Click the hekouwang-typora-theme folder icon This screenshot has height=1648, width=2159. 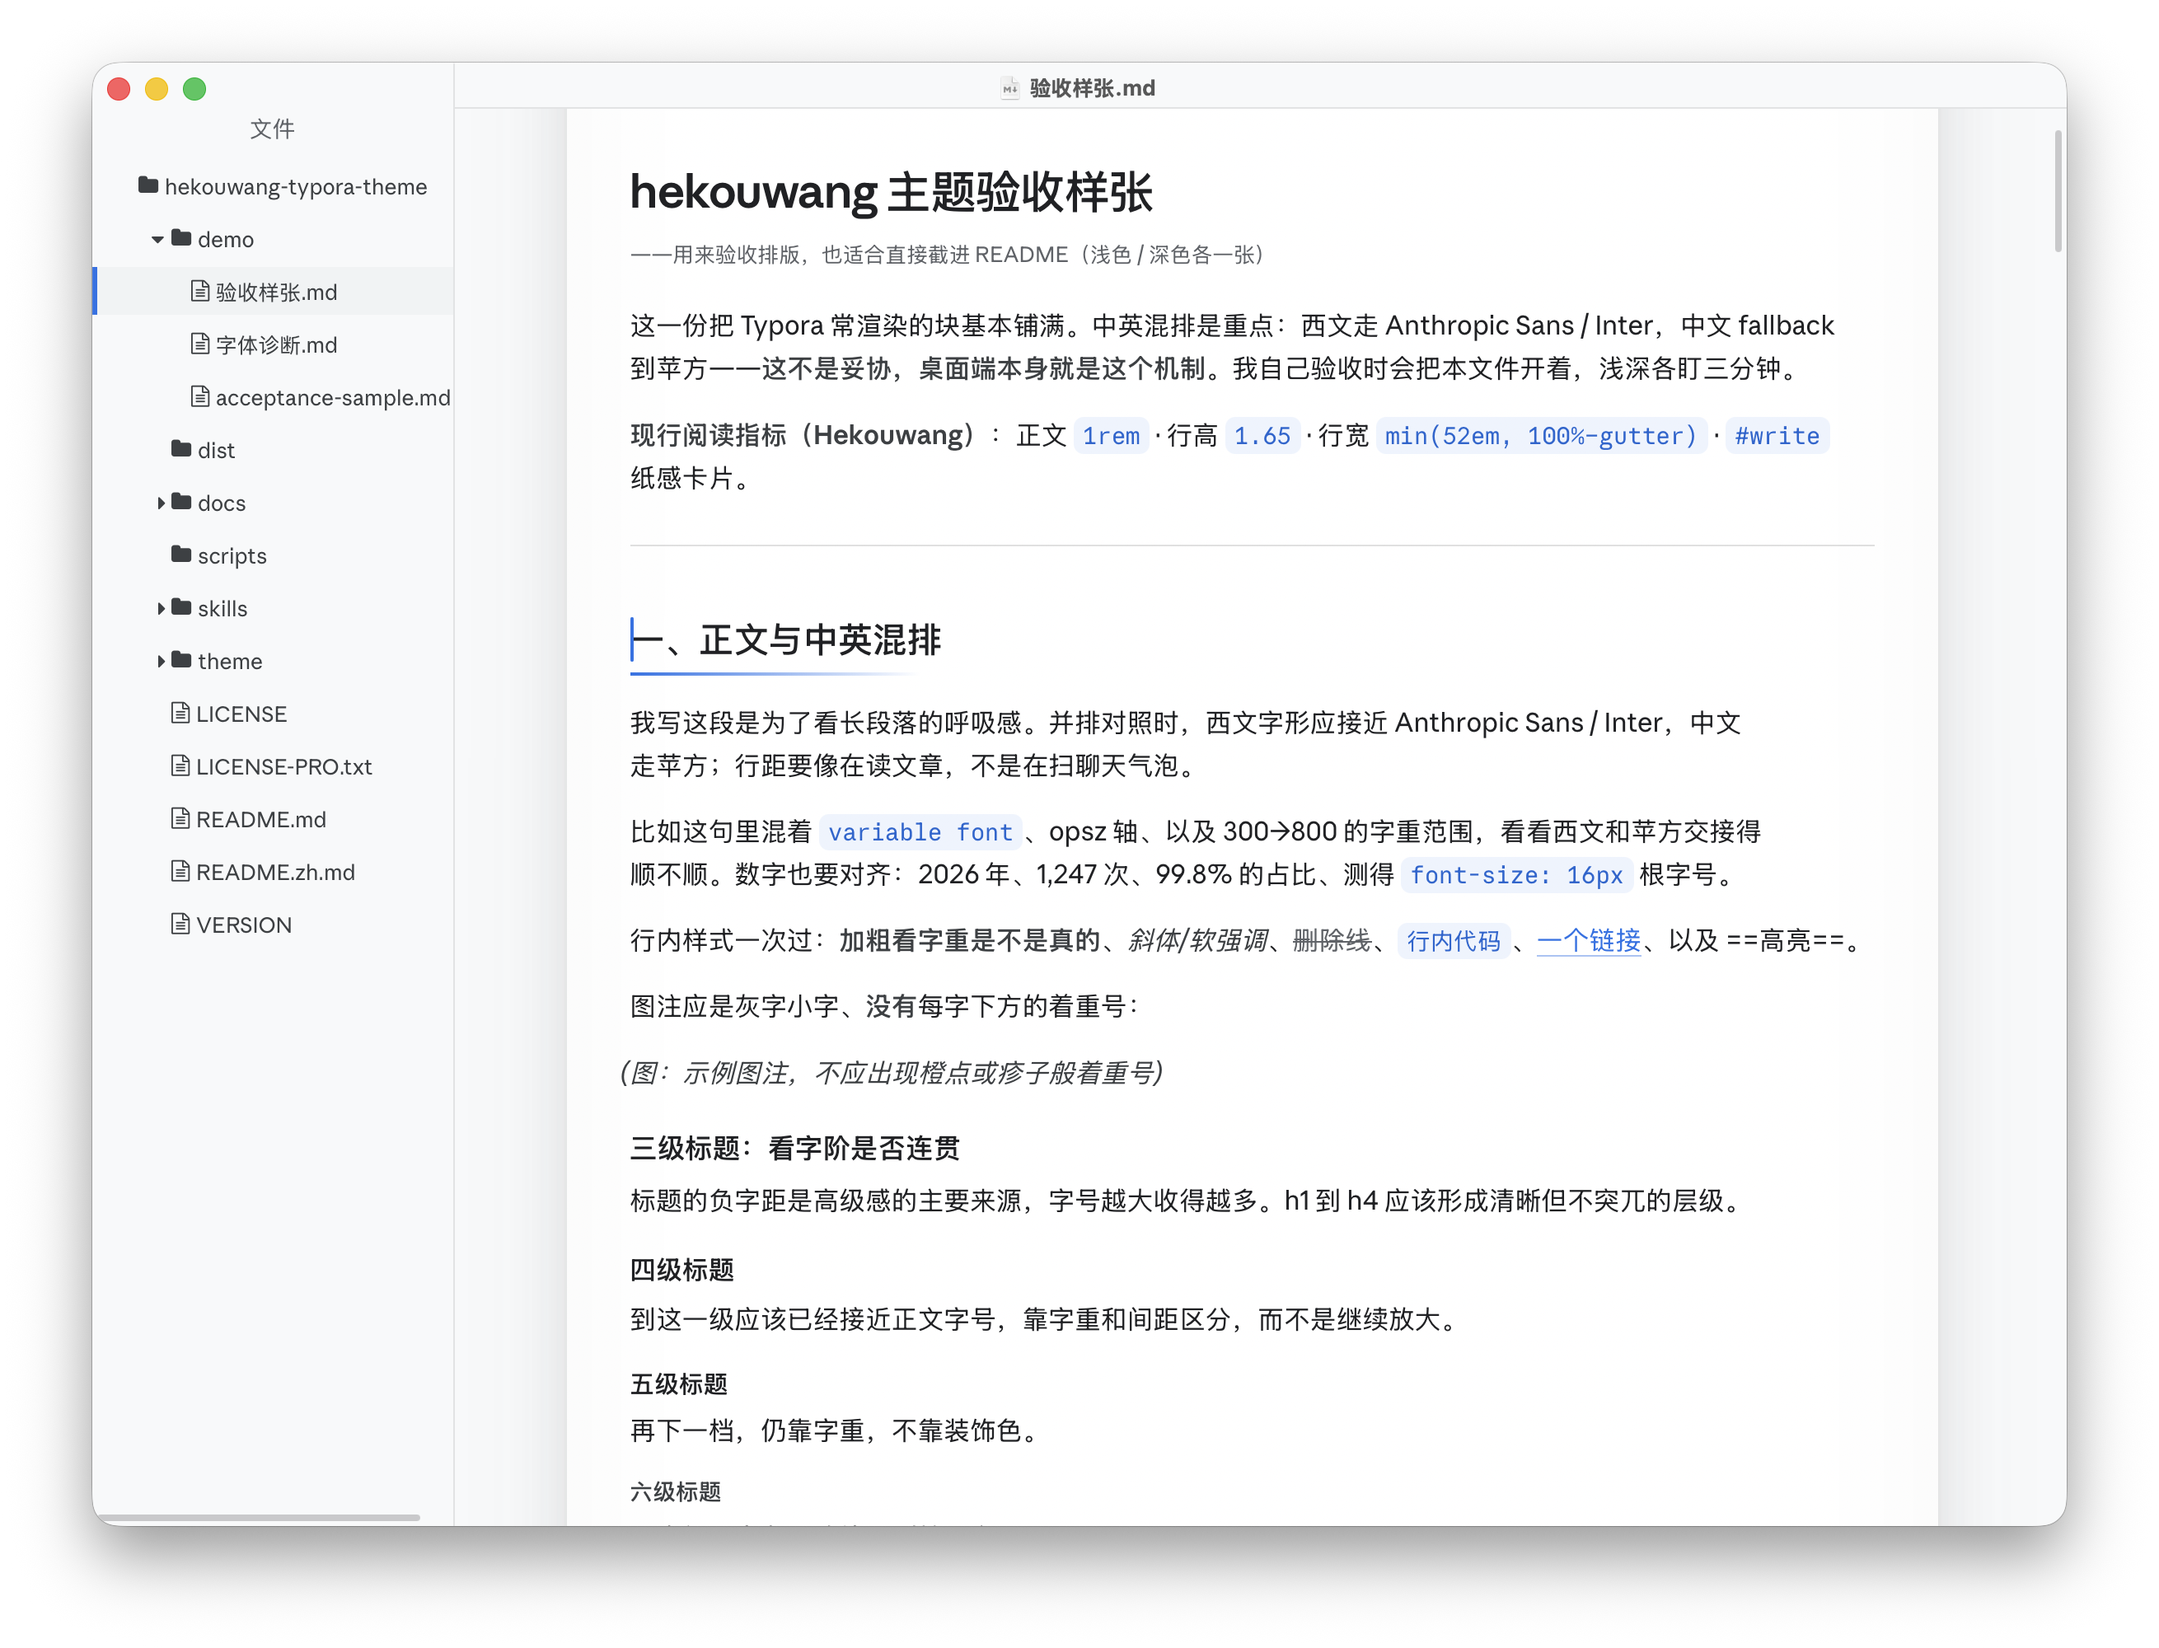coord(148,185)
